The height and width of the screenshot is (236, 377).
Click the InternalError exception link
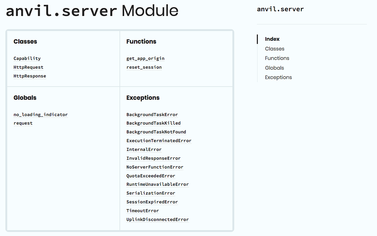(x=144, y=149)
